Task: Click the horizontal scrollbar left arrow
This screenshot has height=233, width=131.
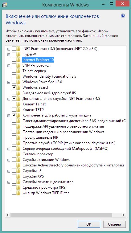Action: (8, 215)
